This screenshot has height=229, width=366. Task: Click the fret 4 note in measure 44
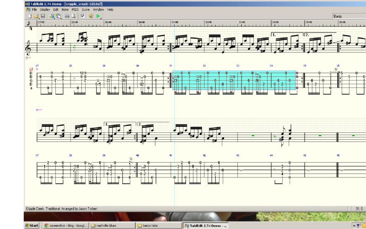point(282,174)
